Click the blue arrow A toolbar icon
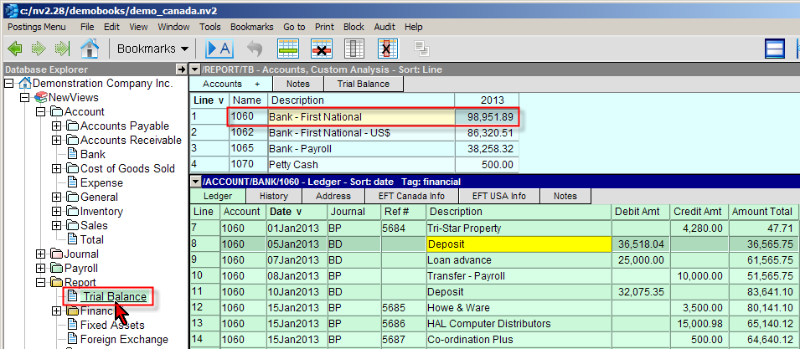The width and height of the screenshot is (800, 349). [219, 49]
